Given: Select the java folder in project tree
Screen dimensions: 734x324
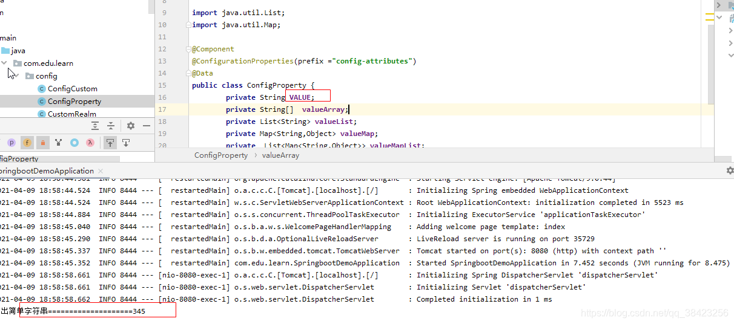Looking at the screenshot, I should 18,51.
